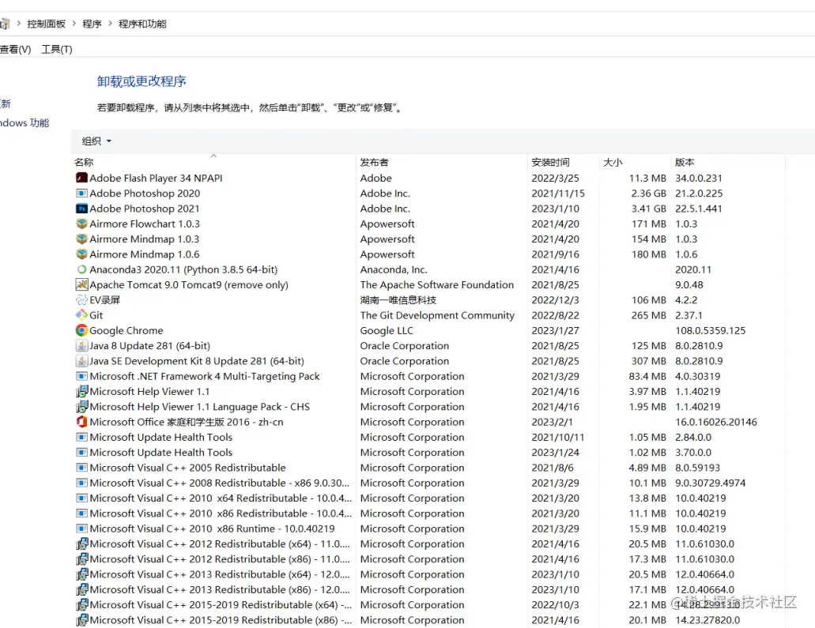Click publisher The Git Development Community

[437, 315]
